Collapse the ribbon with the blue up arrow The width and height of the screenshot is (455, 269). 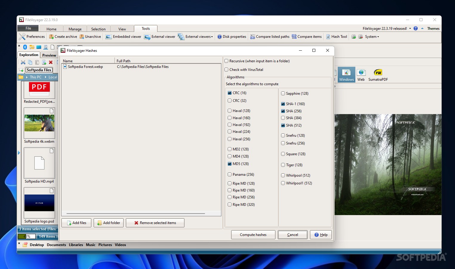(x=422, y=29)
